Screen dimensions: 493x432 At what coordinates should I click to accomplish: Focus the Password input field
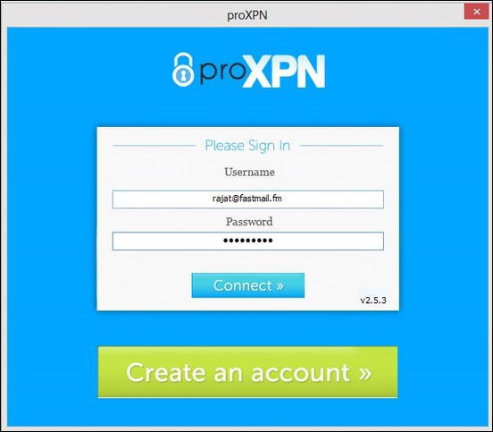pos(247,241)
